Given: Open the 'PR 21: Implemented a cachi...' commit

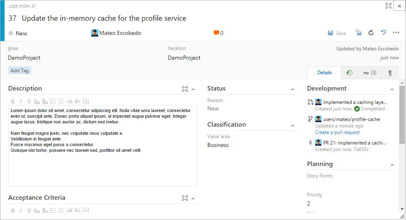Looking at the screenshot, I should (354, 143).
